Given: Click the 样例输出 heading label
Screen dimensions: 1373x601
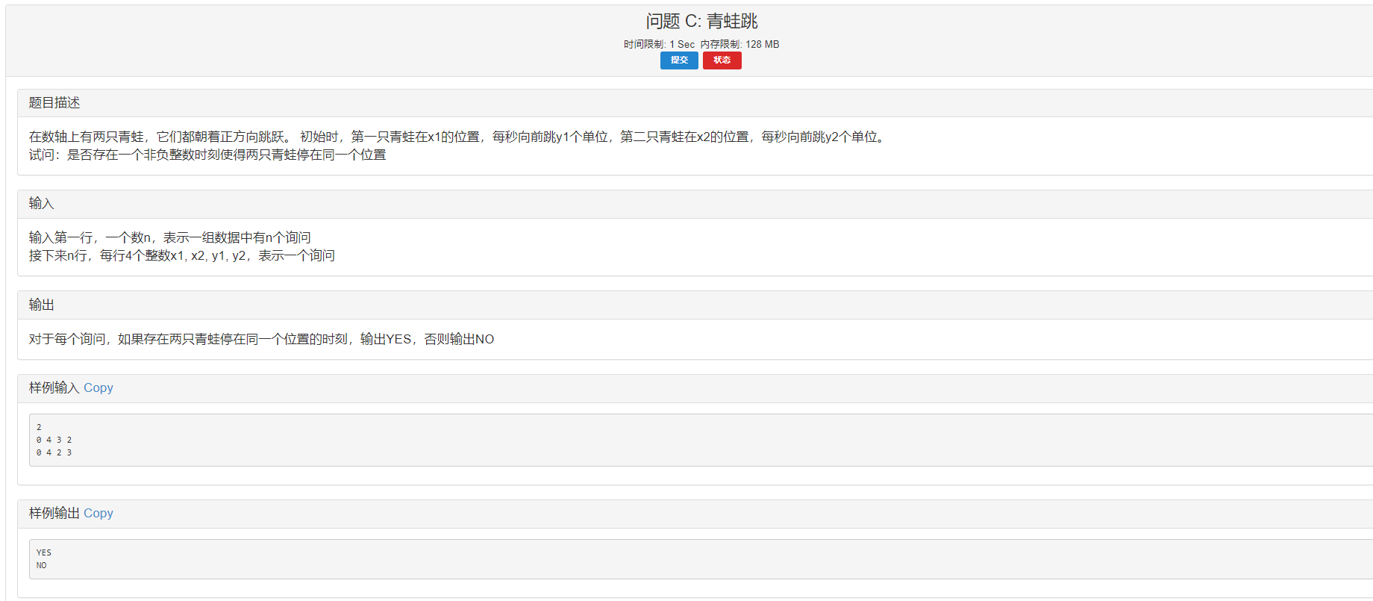Looking at the screenshot, I should pyautogui.click(x=54, y=513).
